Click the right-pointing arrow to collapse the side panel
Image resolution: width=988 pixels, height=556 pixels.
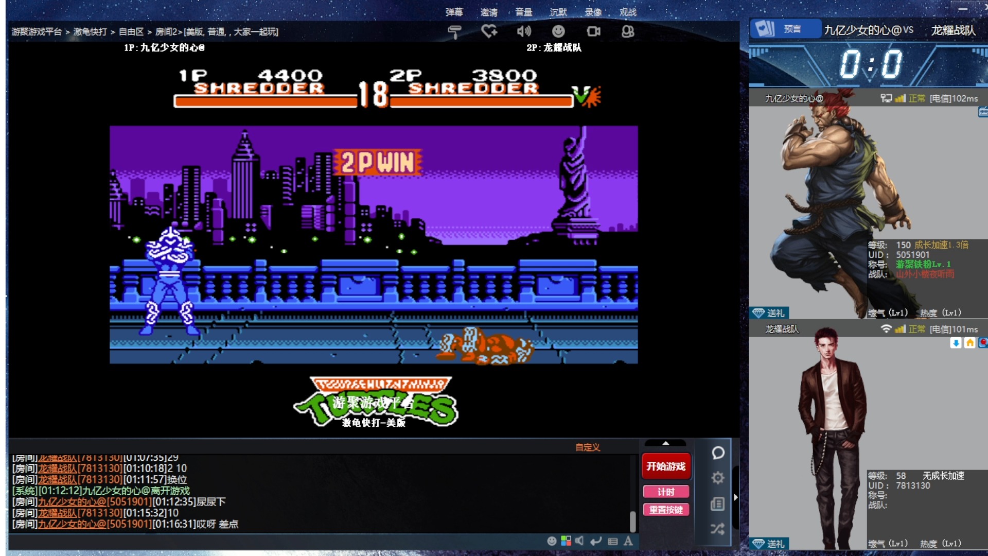[x=735, y=497]
